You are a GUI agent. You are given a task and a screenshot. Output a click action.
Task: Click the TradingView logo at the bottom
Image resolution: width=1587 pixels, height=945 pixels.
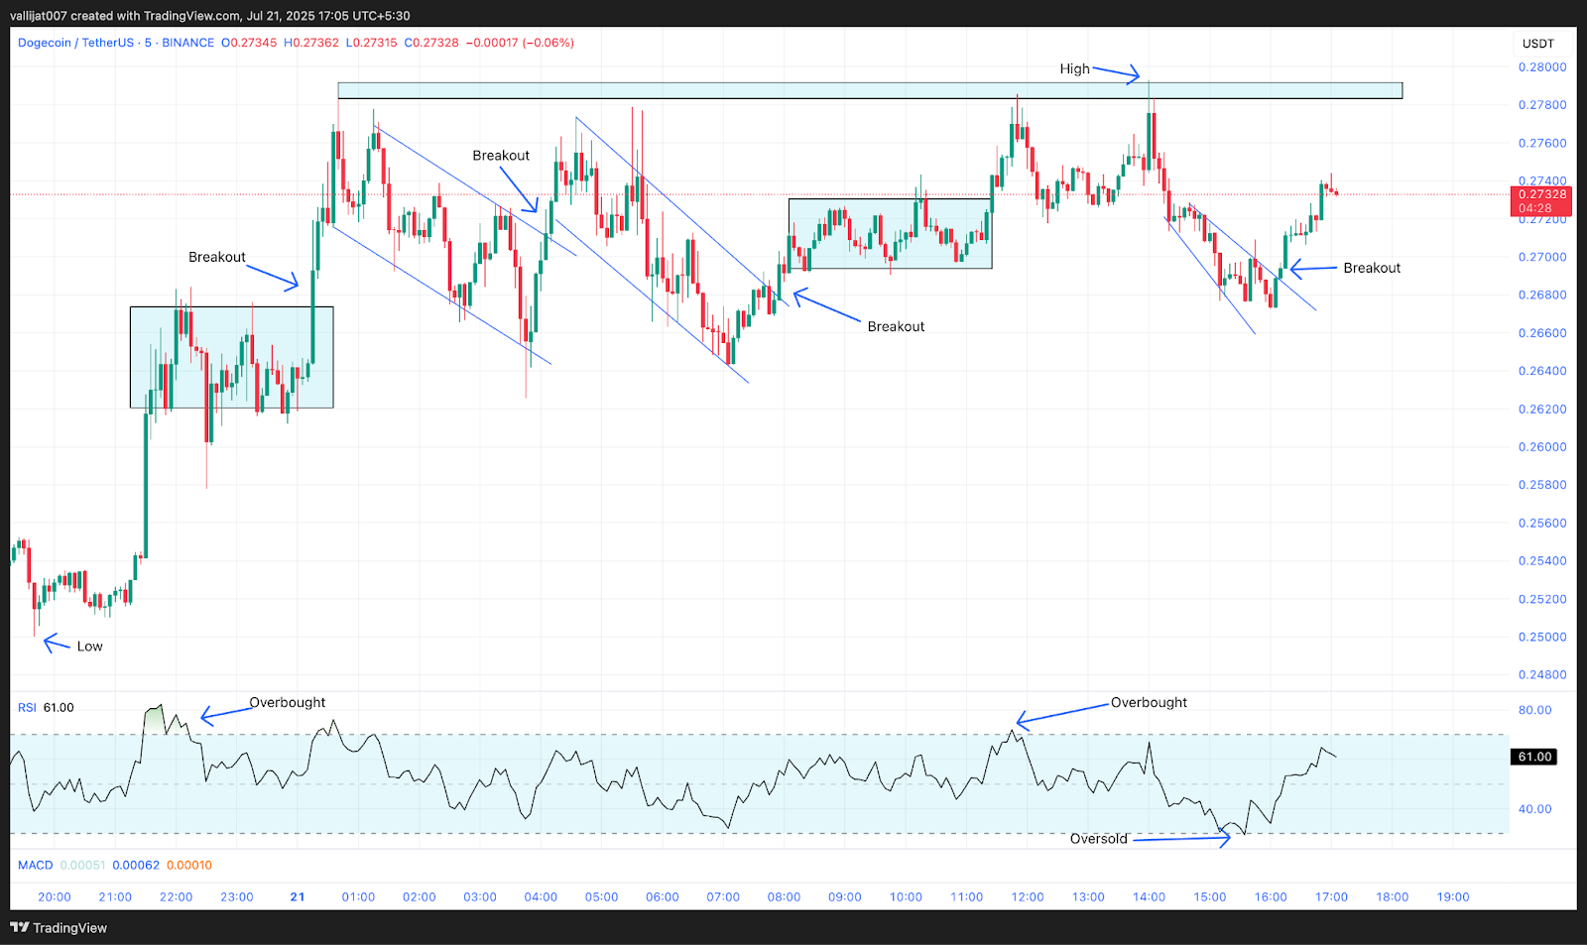[x=59, y=928]
